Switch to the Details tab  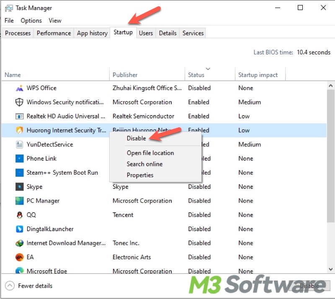(168, 33)
